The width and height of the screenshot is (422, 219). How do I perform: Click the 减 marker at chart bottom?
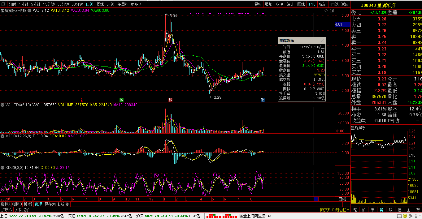121,100
